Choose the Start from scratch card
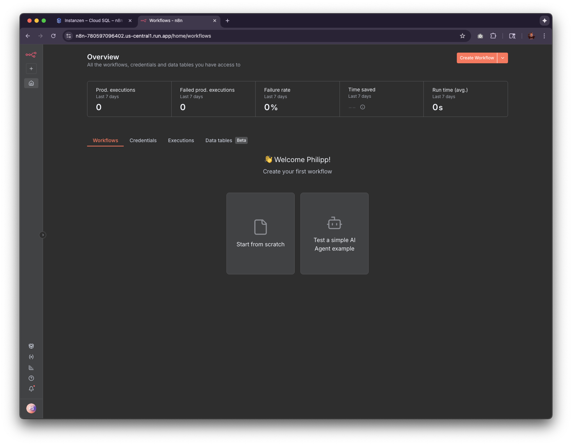Screen dimensions: 572x445 coord(261,234)
